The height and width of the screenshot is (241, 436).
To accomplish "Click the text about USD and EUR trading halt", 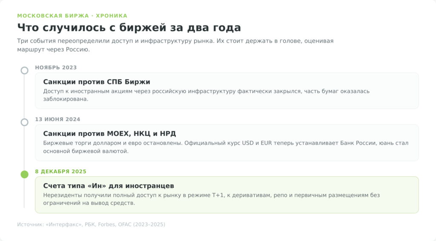I will (226, 147).
